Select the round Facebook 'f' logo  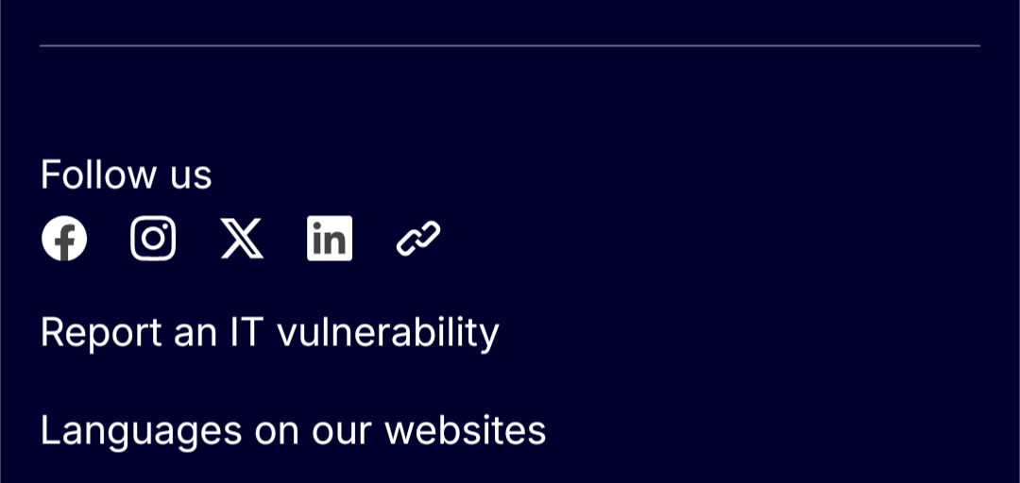coord(64,239)
